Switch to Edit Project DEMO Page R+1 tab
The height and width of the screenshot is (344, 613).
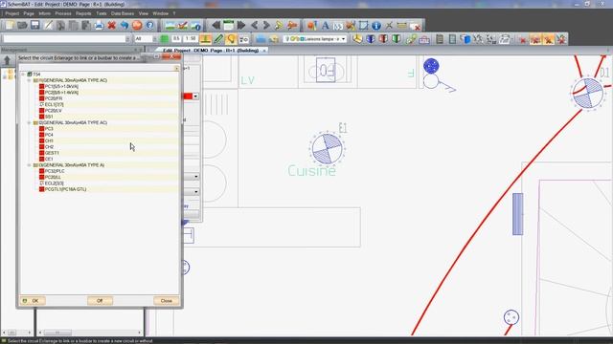pos(211,51)
